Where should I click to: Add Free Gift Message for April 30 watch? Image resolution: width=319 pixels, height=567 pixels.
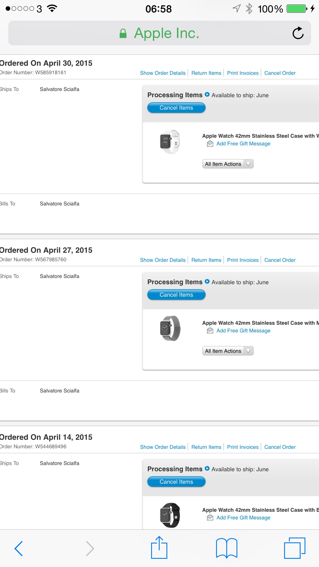[x=243, y=144]
